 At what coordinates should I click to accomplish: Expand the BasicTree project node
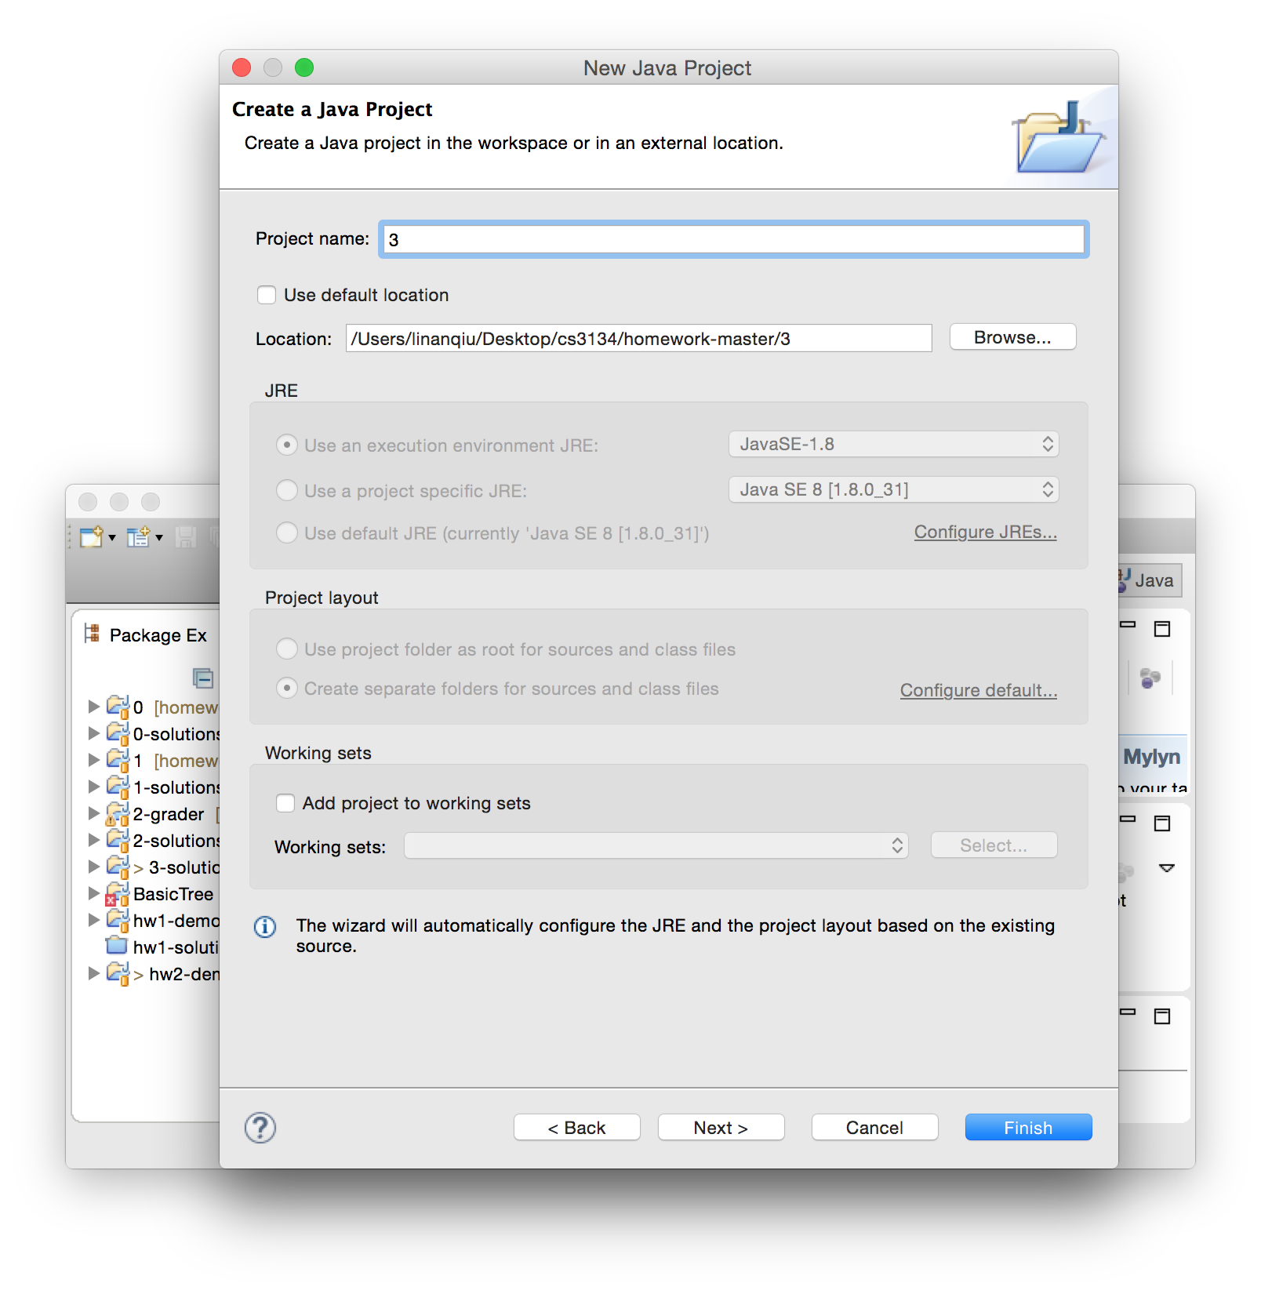[x=94, y=893]
